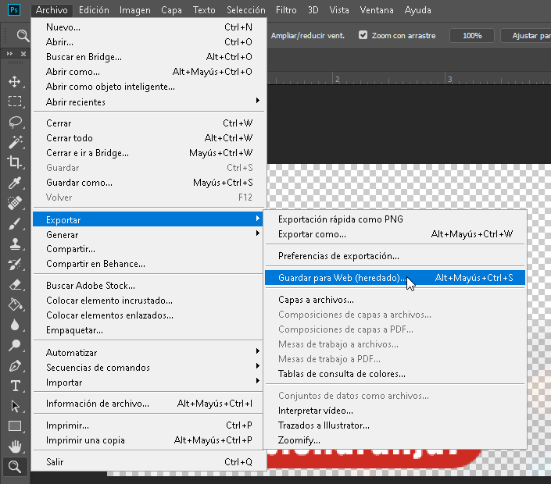This screenshot has width=551, height=484.
Task: Select the Rectangular Marquee tool
Action: 15,101
